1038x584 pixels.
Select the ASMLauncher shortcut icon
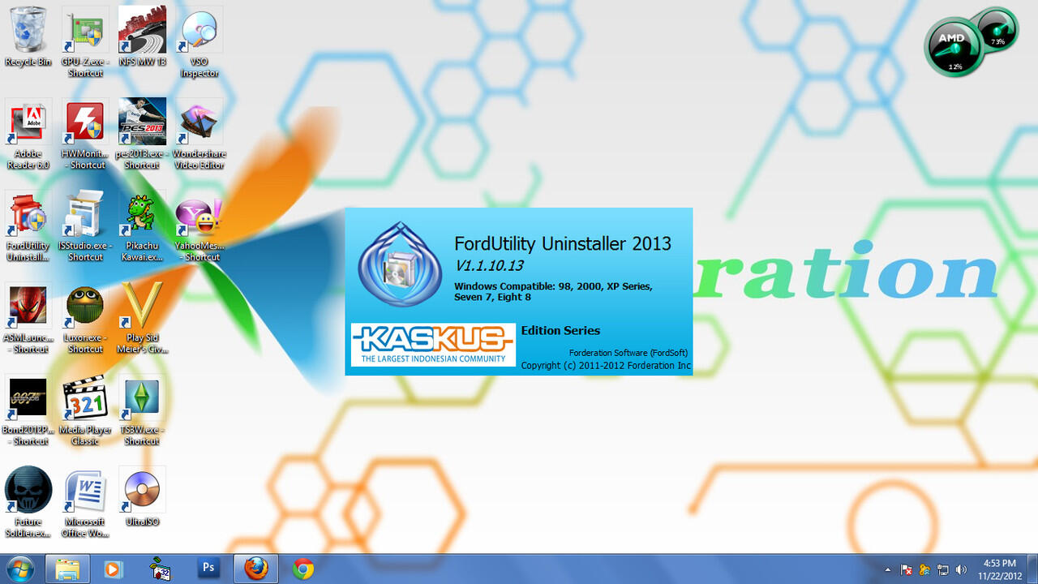(x=28, y=318)
